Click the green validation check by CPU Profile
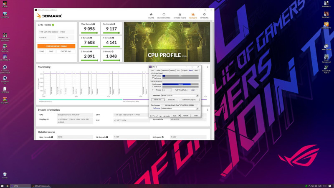The height and width of the screenshot is (188, 334). (53, 25)
